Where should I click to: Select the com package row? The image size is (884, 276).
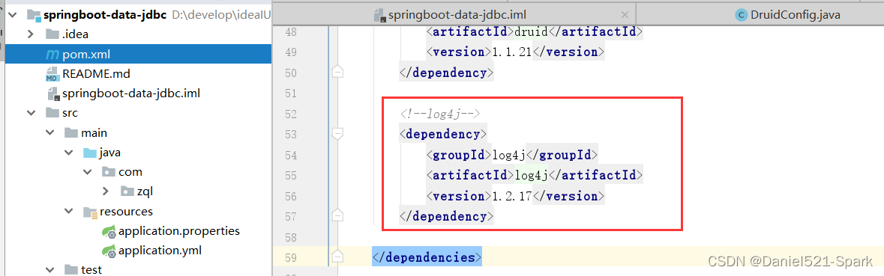138,172
